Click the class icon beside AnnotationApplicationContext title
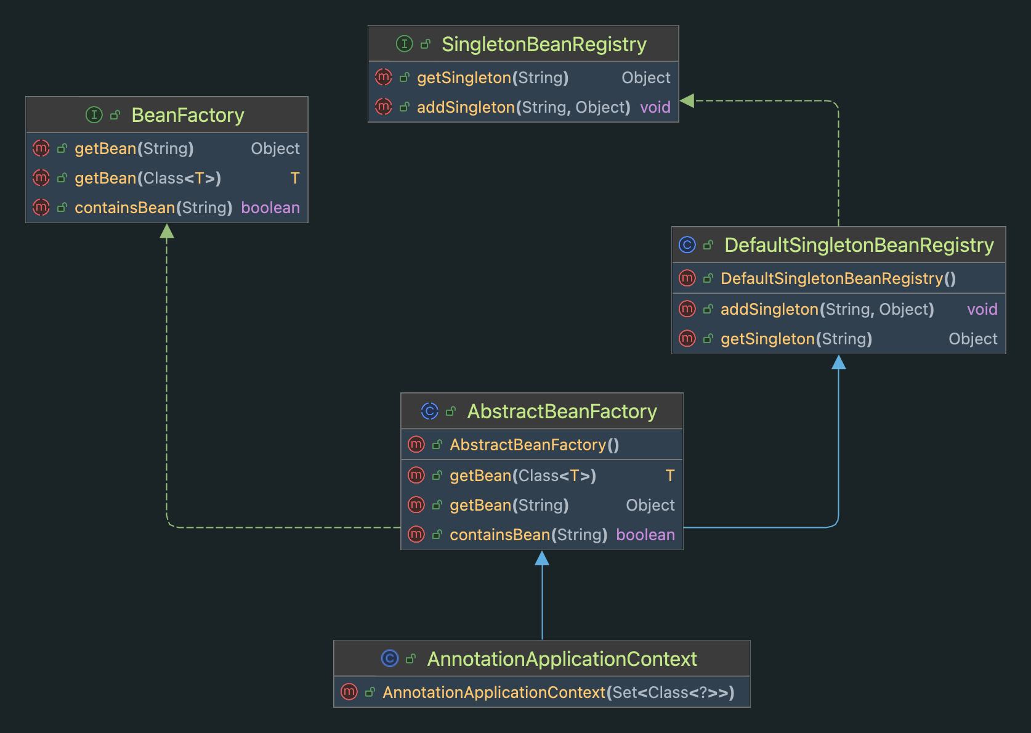 click(x=390, y=658)
